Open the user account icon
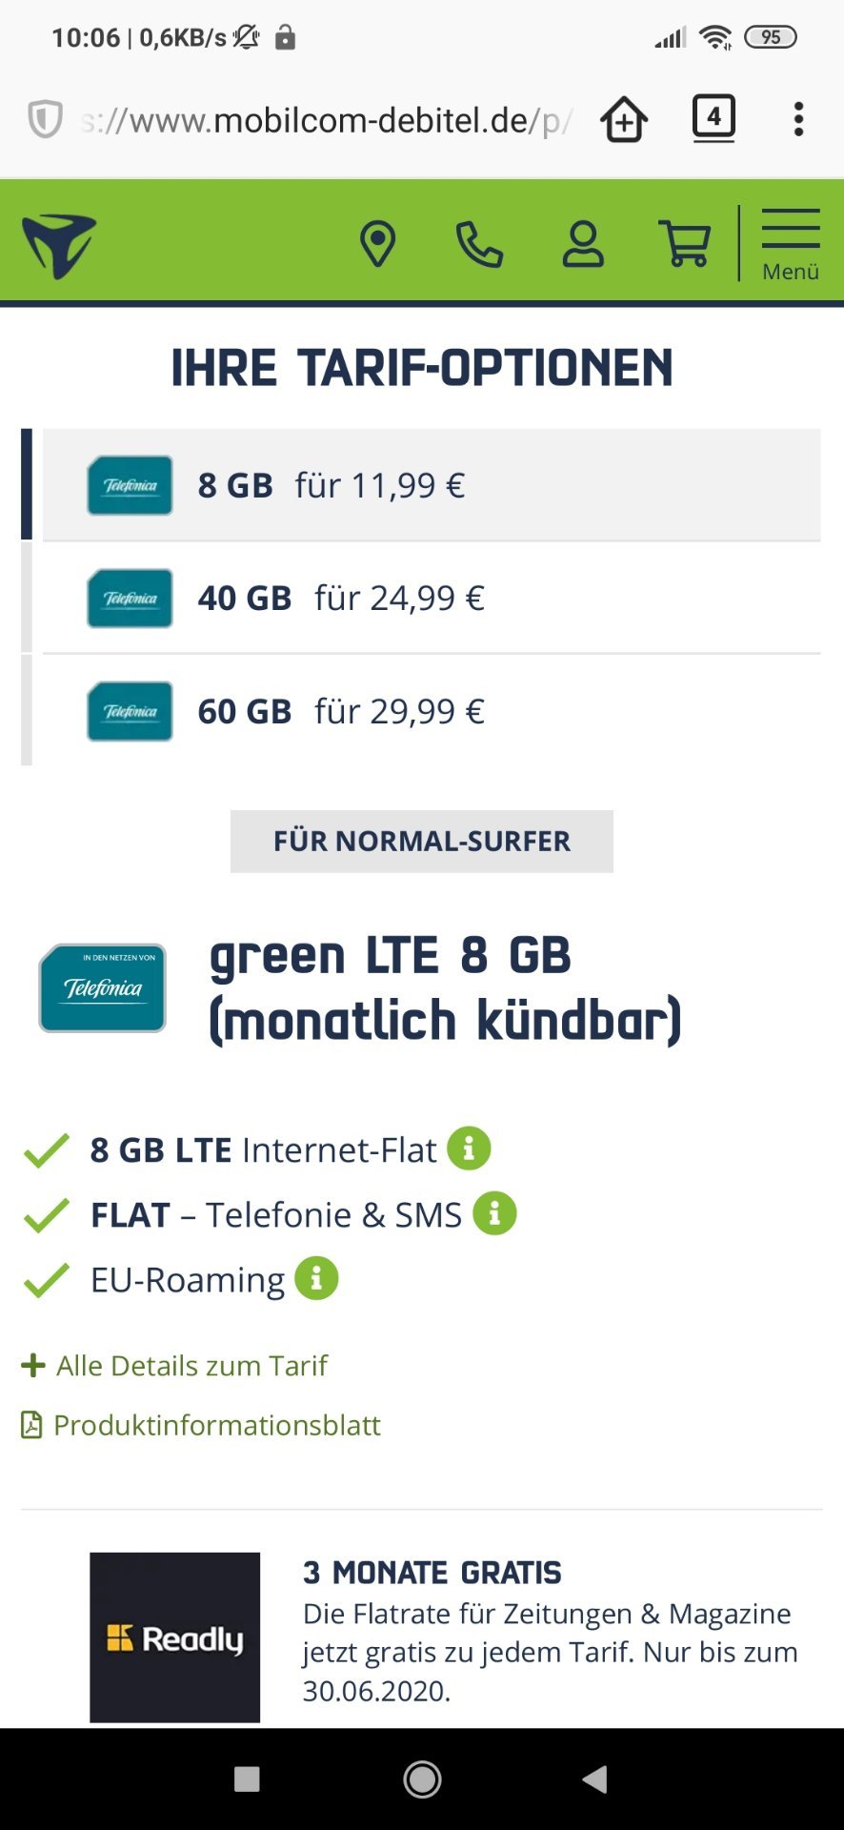This screenshot has height=1830, width=844. click(583, 244)
